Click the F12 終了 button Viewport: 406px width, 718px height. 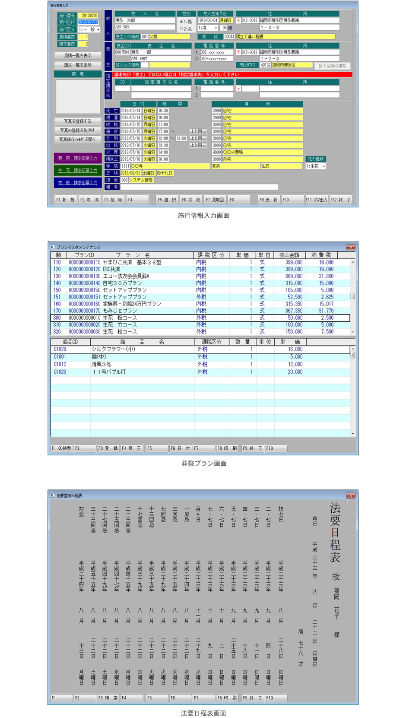(341, 200)
